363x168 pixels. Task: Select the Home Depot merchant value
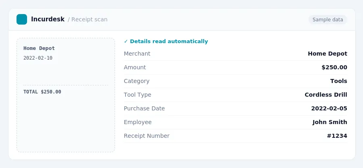[x=328, y=54]
